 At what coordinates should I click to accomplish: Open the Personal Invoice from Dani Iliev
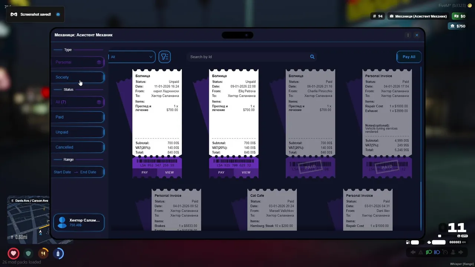pos(368,210)
